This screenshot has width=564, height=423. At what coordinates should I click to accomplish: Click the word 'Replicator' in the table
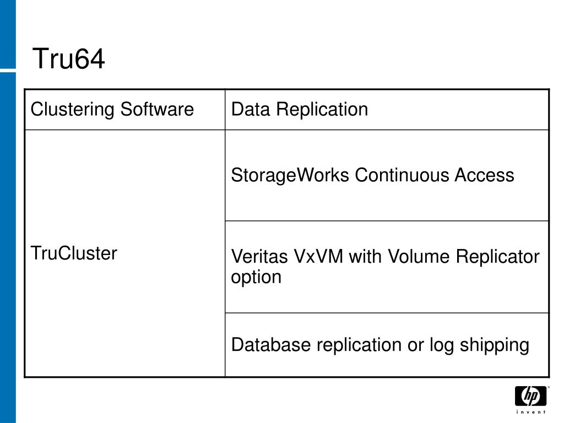click(x=498, y=257)
